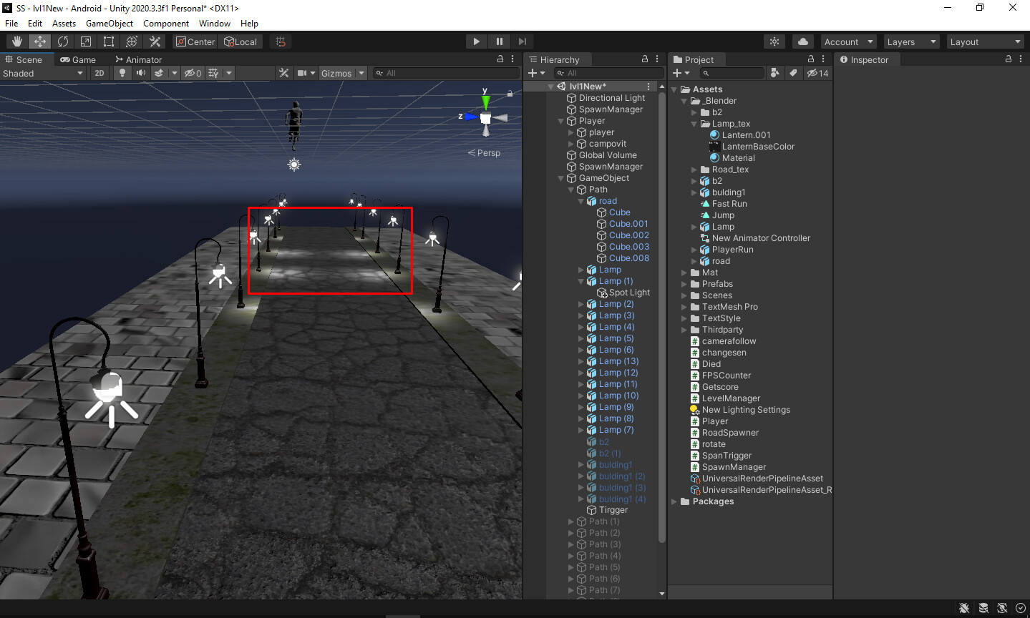Open custom editor tools

155,41
